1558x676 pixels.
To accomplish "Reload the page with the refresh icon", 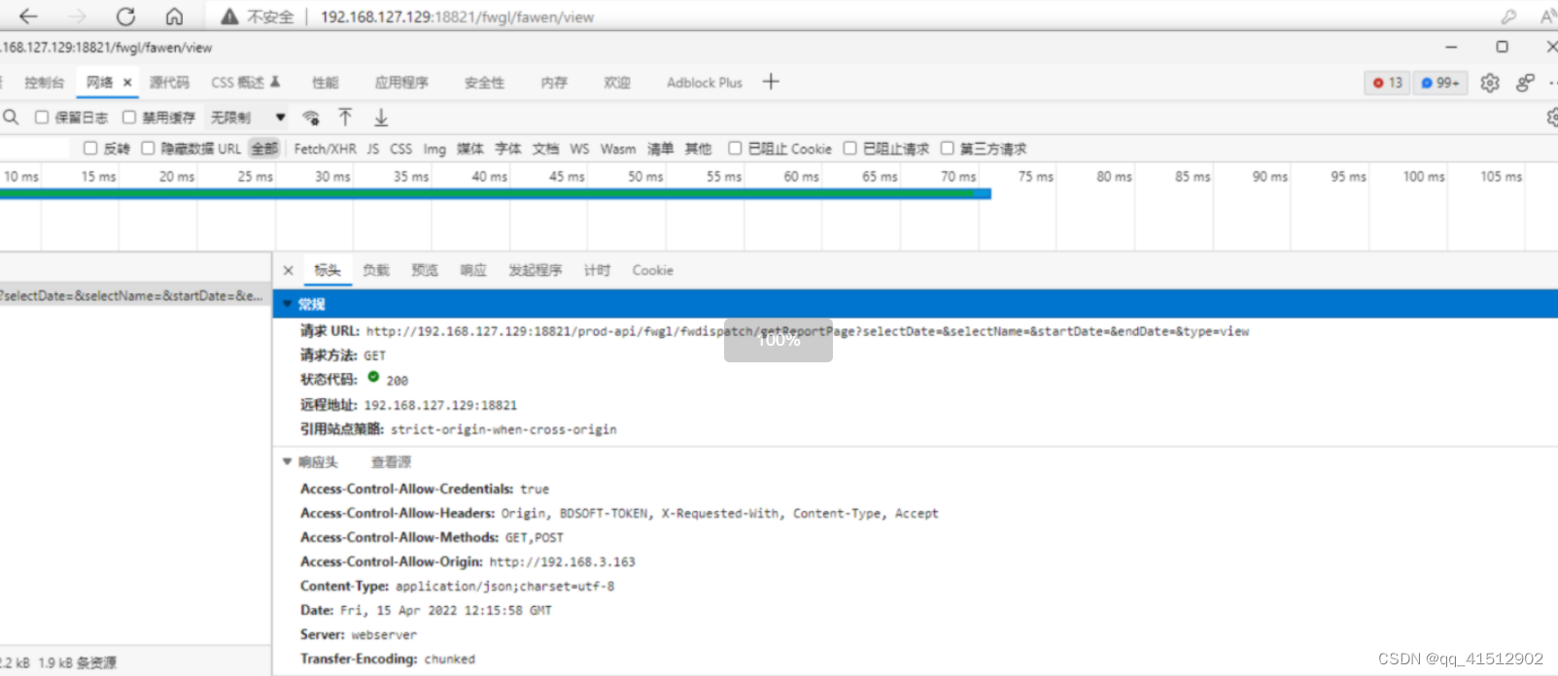I will coord(125,17).
